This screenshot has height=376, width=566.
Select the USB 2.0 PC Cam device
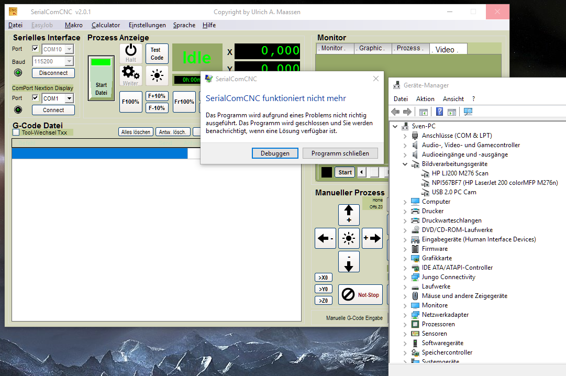pos(454,192)
